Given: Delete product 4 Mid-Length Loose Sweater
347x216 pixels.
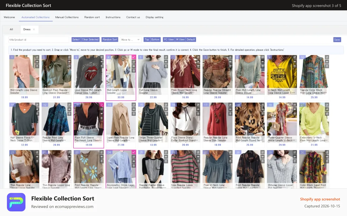Looking at the screenshot, I should pyautogui.click(x=134, y=70).
